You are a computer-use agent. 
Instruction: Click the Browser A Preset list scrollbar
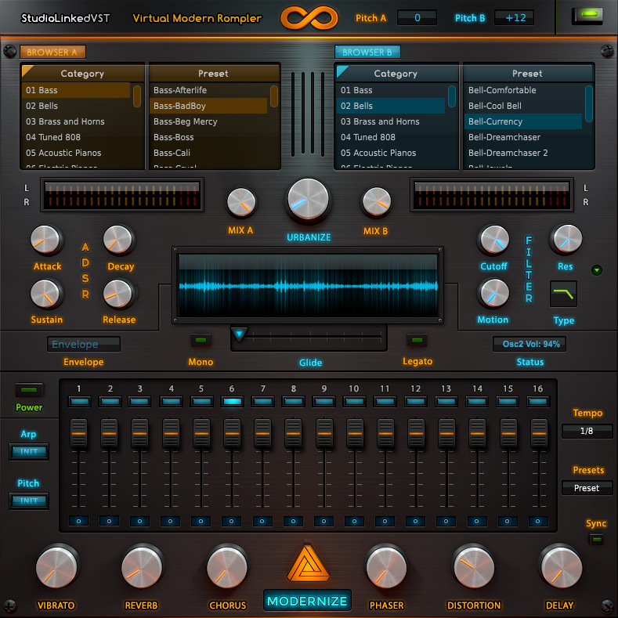(x=274, y=96)
